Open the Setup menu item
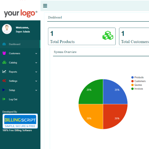This screenshot has width=149, height=149. coord(20,90)
